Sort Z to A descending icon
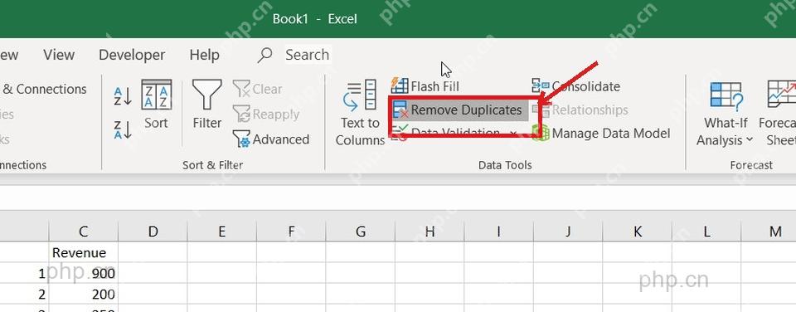Viewport: 796px width, 312px height. click(x=123, y=130)
